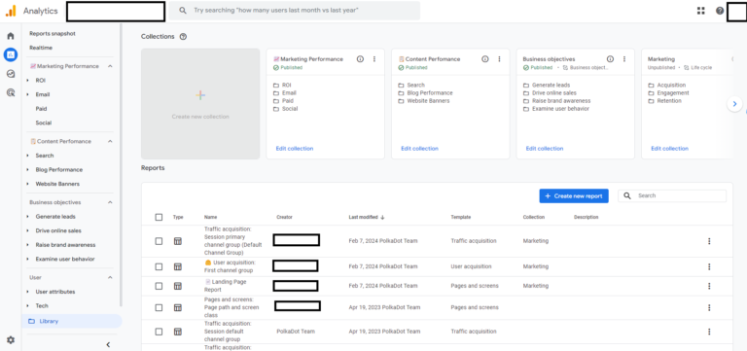Open Reports snapshot in sidebar
The image size is (747, 351).
point(53,34)
